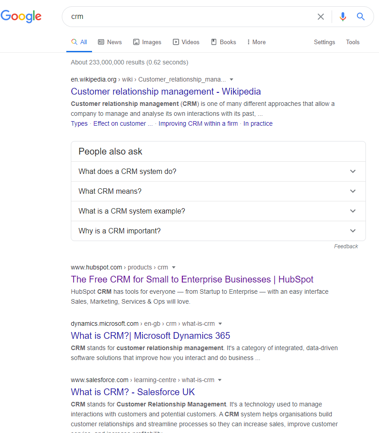379x433 pixels.
Task: Open What is CRM? Salesforce UK link
Action: [x=133, y=392]
